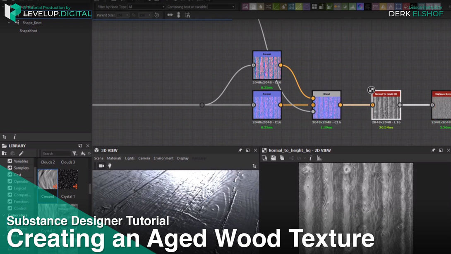Click the 20.54ms timing under Normal To Height
Image resolution: width=451 pixels, height=254 pixels.
tap(386, 127)
